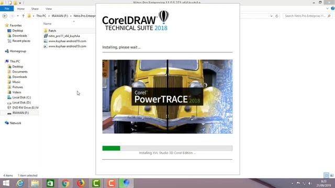Open Customize Quick Access Toolbar dropdown
Image resolution: width=335 pixels, height=188 pixels.
(20, 3)
